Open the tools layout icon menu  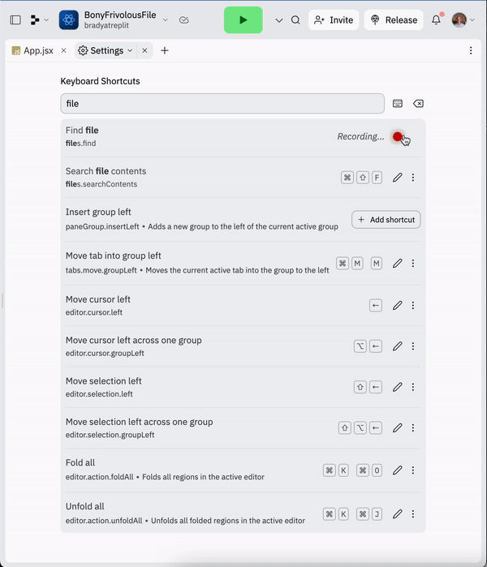pyautogui.click(x=39, y=20)
